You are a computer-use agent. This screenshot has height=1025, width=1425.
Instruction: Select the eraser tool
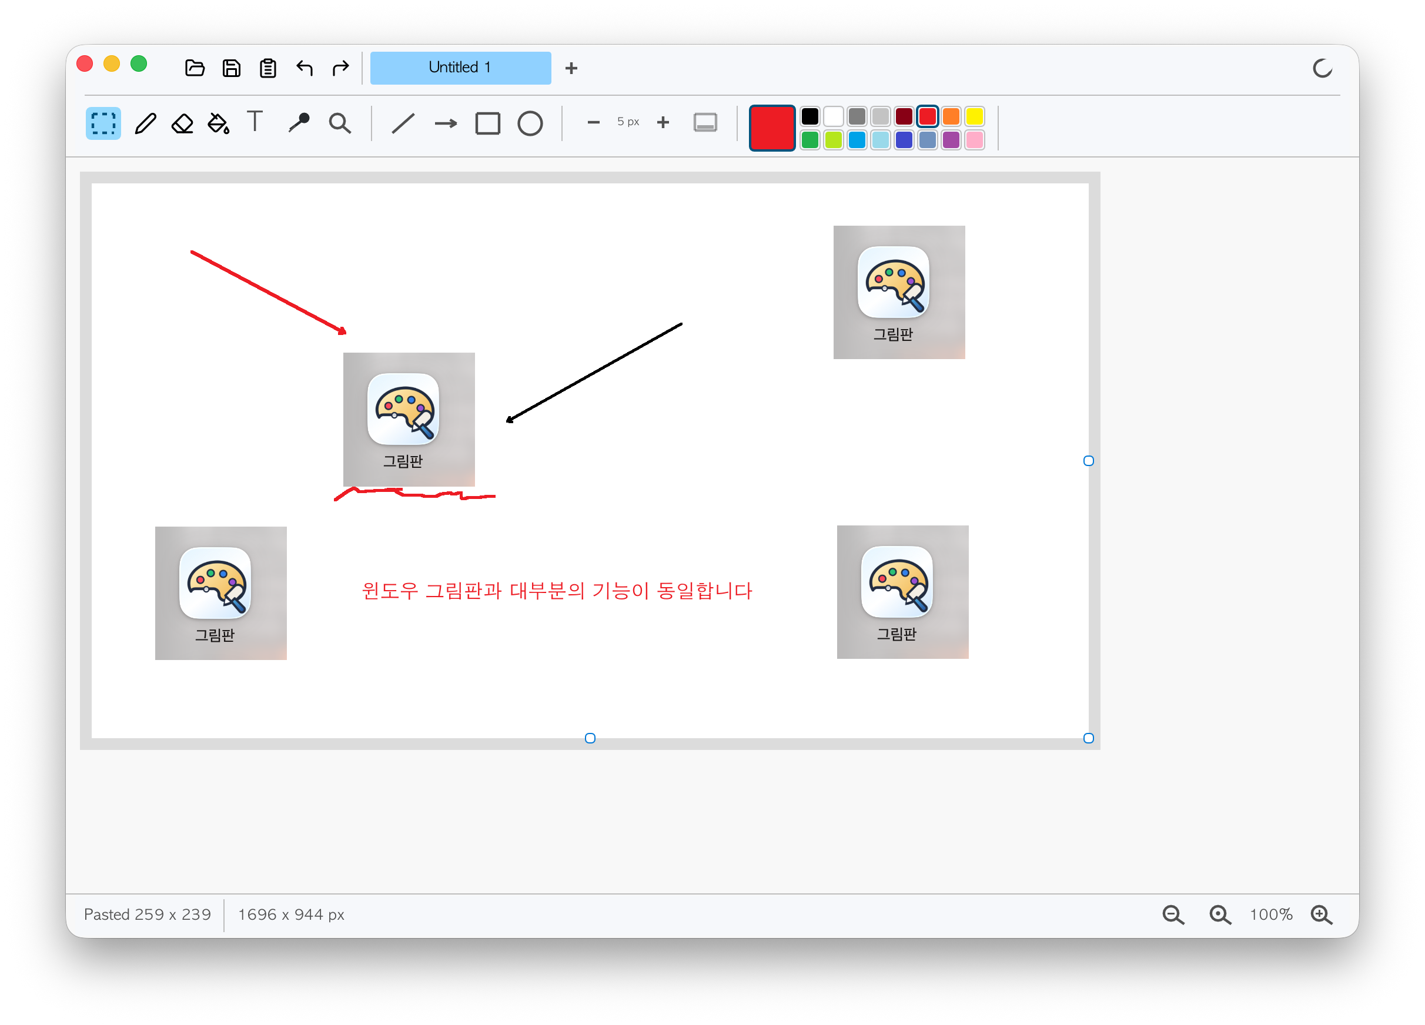click(x=182, y=123)
